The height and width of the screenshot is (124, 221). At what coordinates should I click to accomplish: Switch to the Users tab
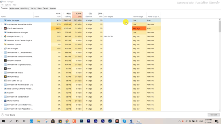click(39, 8)
